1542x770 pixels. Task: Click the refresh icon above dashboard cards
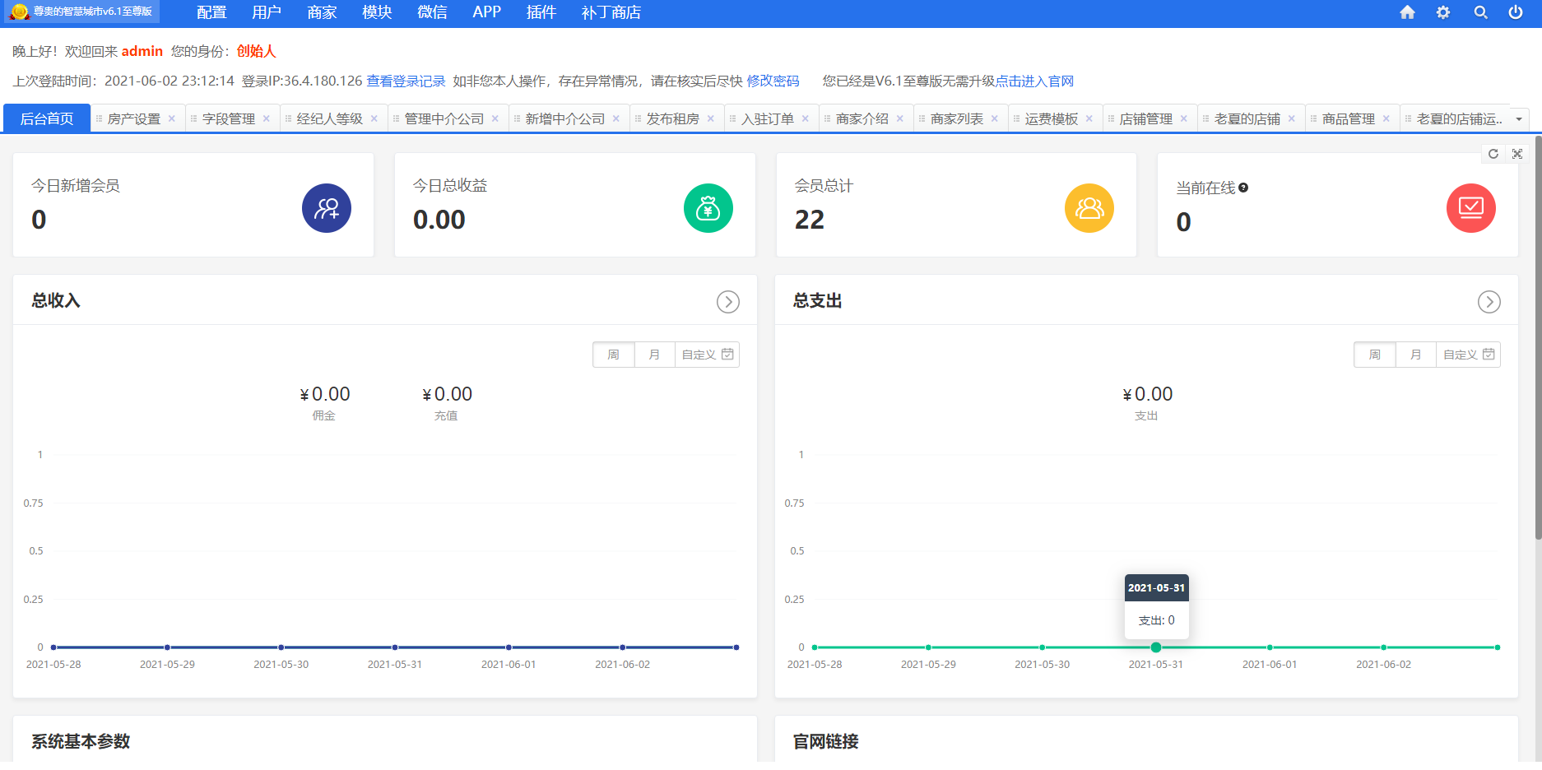(x=1493, y=154)
